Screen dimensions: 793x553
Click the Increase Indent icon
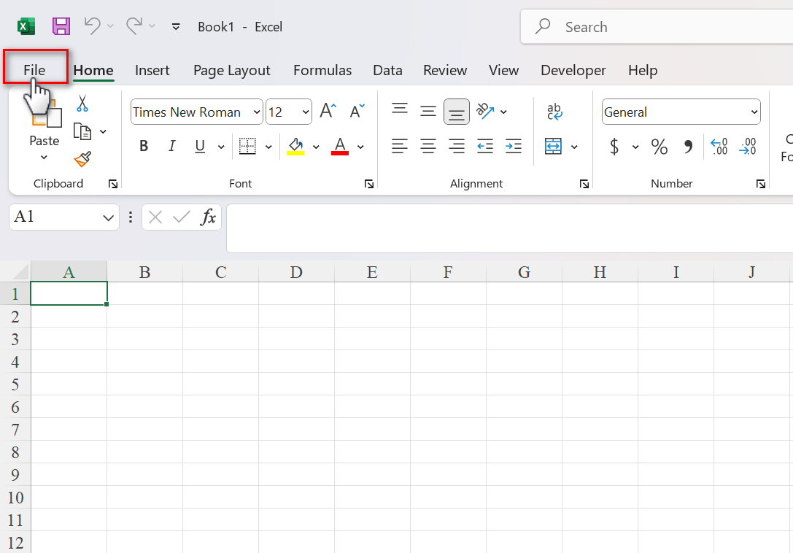click(514, 147)
